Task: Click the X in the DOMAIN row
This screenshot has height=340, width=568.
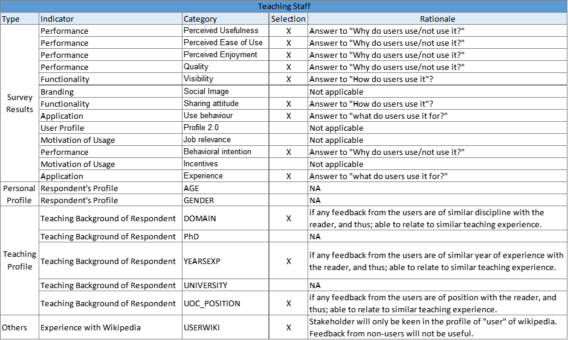Action: [x=288, y=219]
